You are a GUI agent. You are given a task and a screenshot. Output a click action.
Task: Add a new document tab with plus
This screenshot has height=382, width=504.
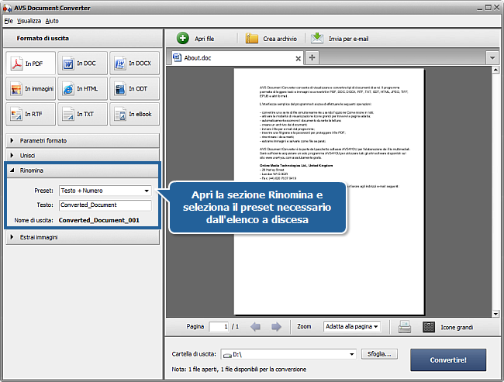(312, 58)
